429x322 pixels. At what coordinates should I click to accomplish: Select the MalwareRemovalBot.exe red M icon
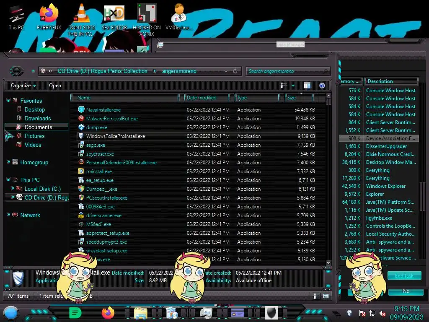coord(81,118)
